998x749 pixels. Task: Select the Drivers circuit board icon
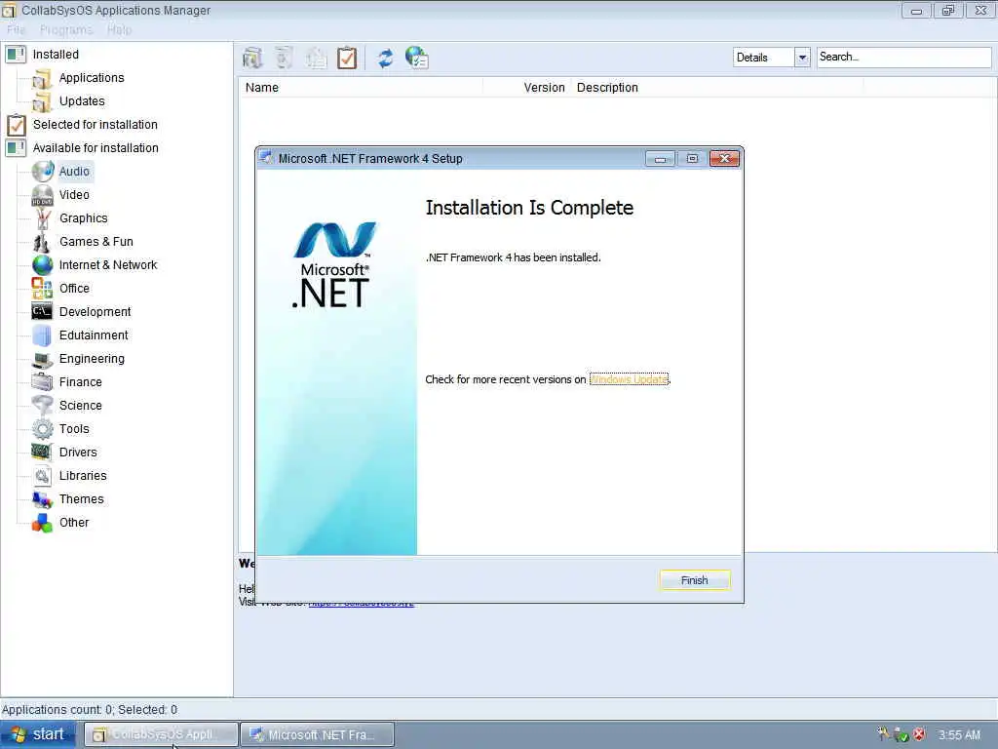(x=43, y=453)
